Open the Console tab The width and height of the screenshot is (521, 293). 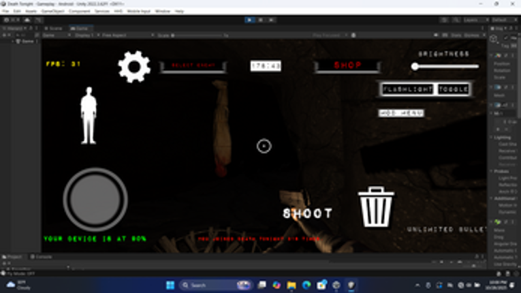tap(42, 257)
